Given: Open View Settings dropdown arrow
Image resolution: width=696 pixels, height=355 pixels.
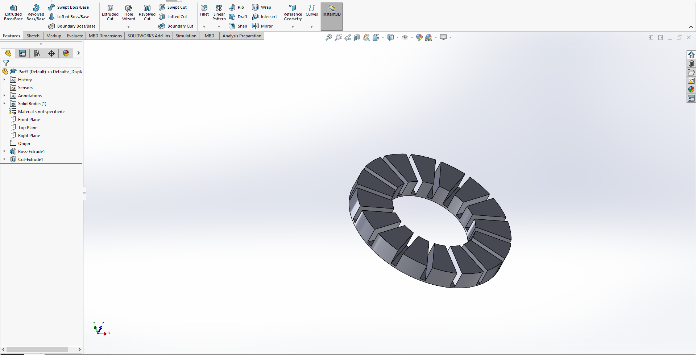Looking at the screenshot, I should 450,38.
